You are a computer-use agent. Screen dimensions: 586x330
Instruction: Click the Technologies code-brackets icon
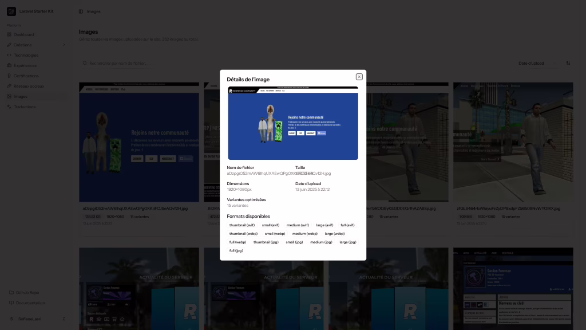pos(9,55)
